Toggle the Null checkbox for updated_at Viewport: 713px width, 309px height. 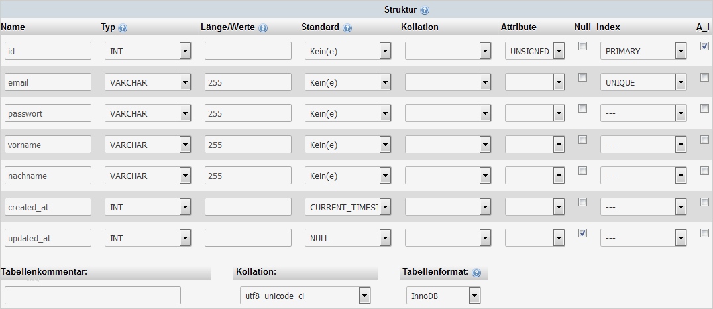582,233
